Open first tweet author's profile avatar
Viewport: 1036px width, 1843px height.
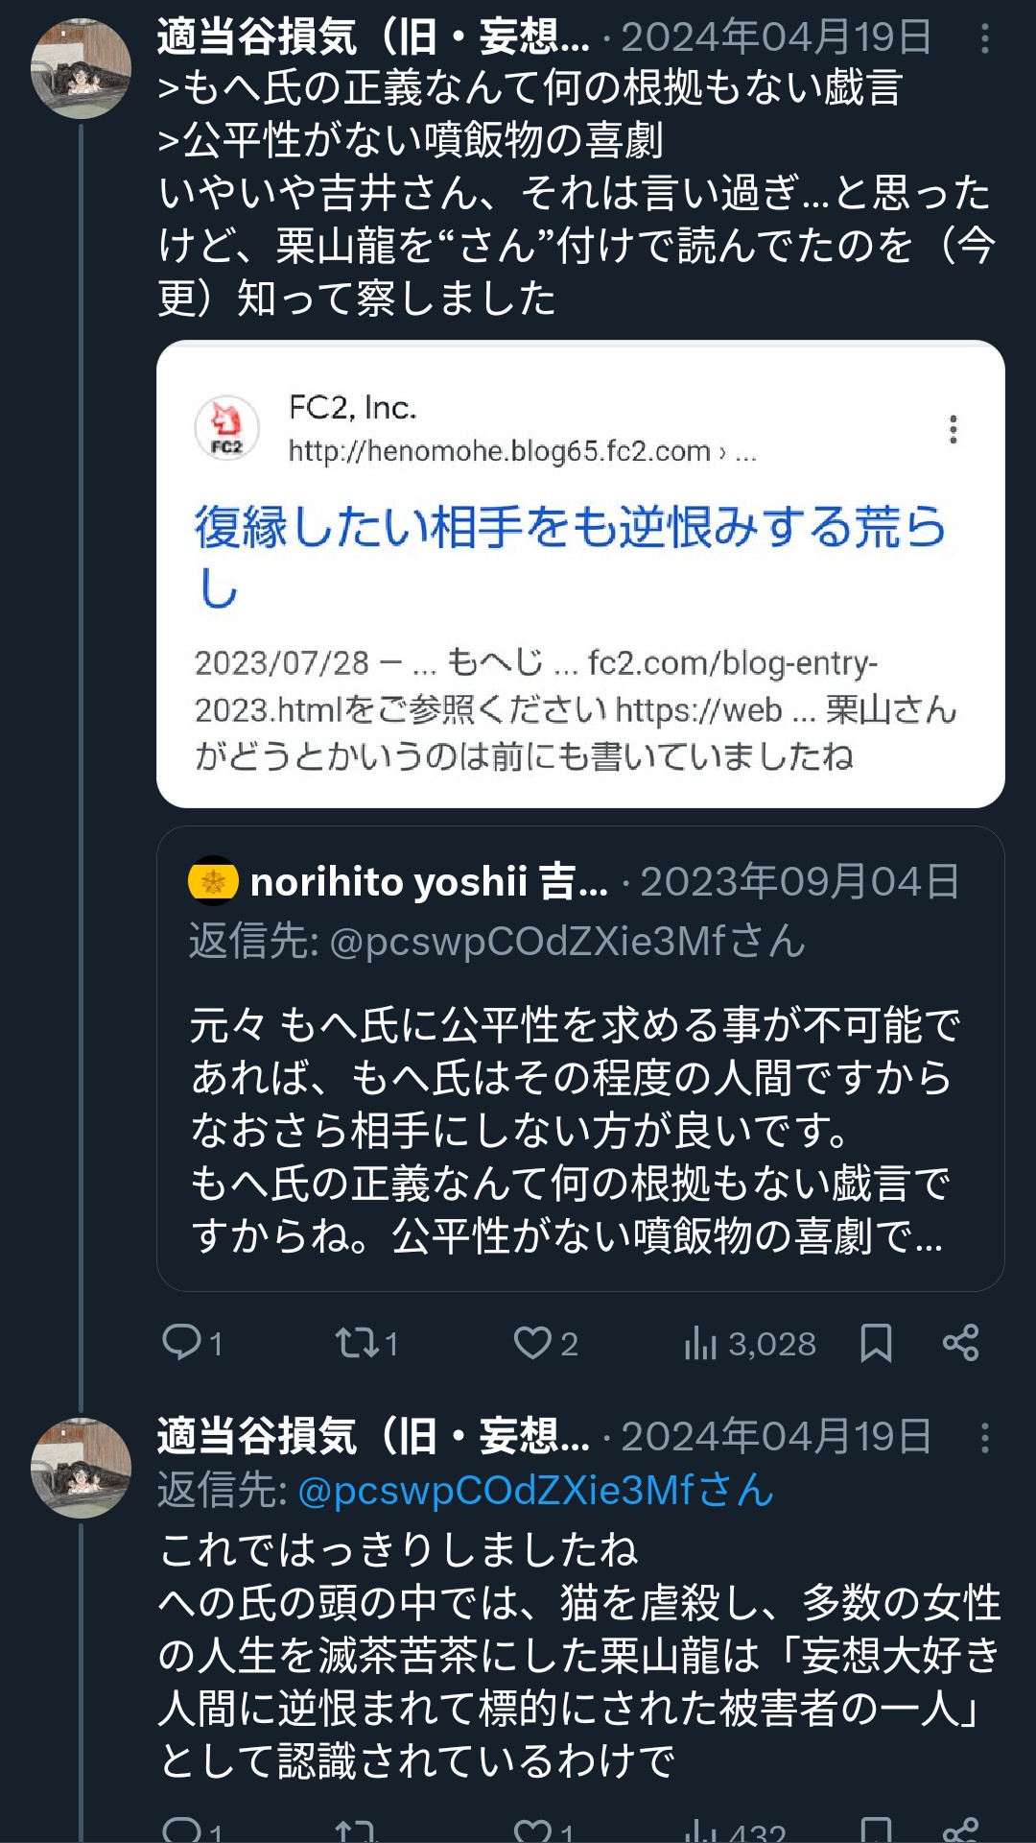pyautogui.click(x=81, y=69)
